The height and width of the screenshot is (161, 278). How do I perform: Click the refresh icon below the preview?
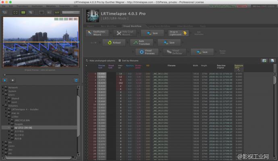click(x=76, y=80)
